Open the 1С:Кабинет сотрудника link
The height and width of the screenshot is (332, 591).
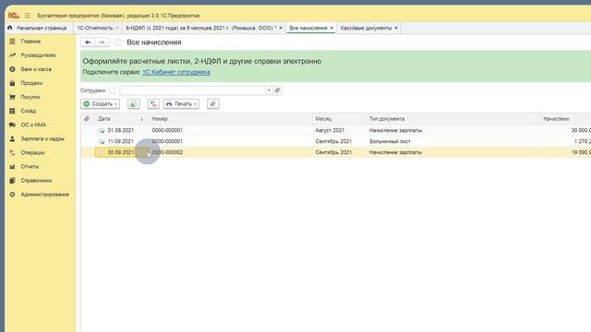[176, 72]
